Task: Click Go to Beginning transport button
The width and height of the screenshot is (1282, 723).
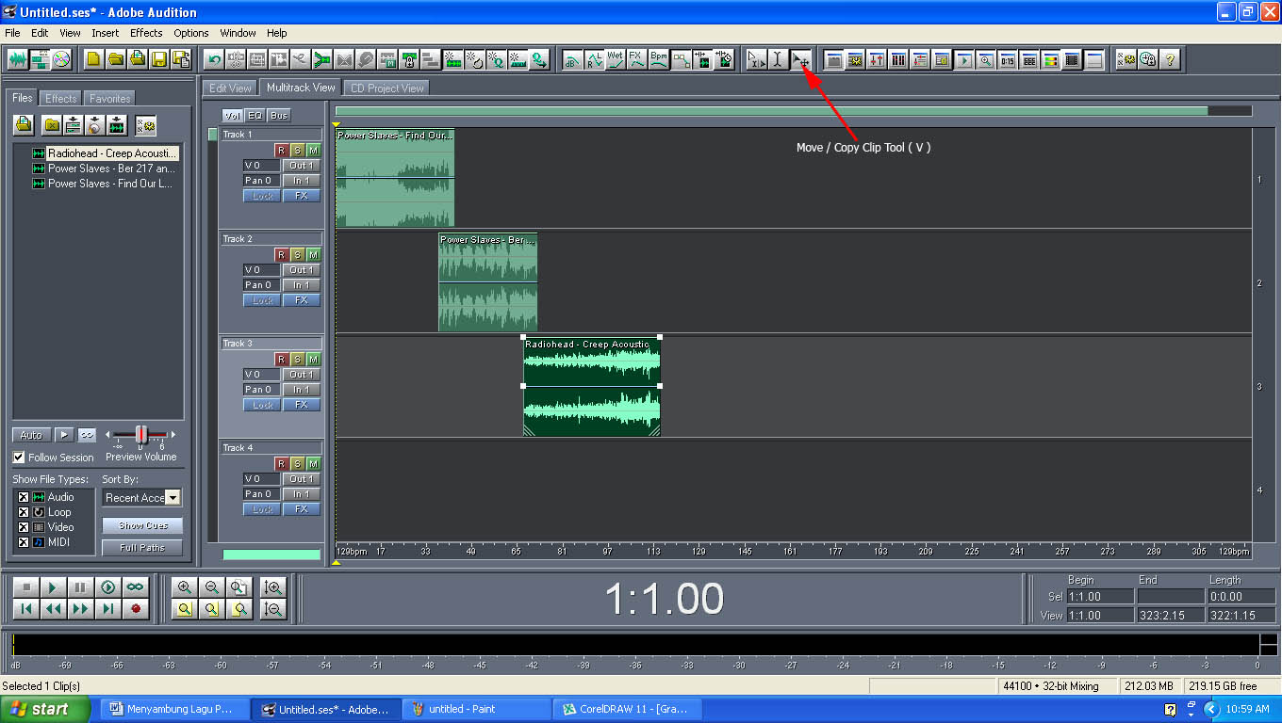Action: tap(25, 609)
